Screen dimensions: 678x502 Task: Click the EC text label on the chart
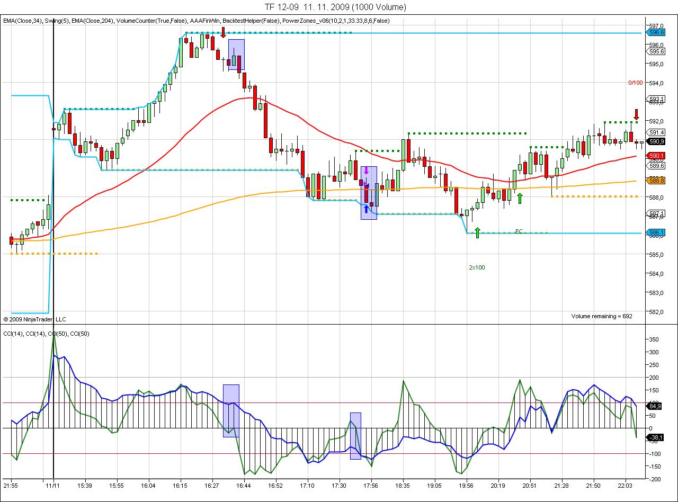(519, 231)
